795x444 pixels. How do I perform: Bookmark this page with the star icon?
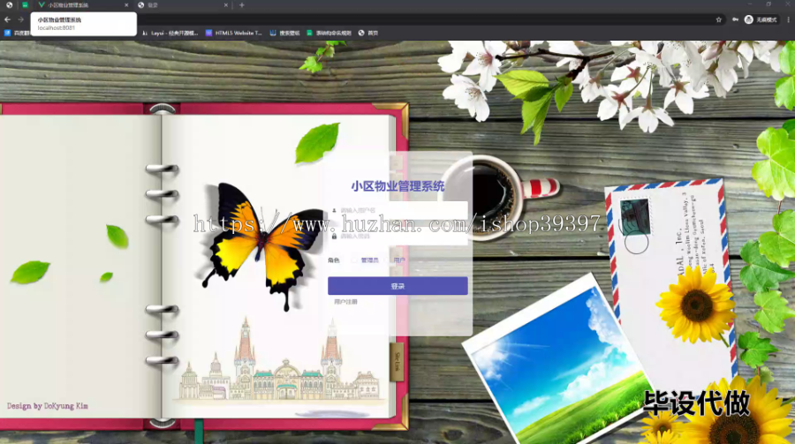click(718, 19)
